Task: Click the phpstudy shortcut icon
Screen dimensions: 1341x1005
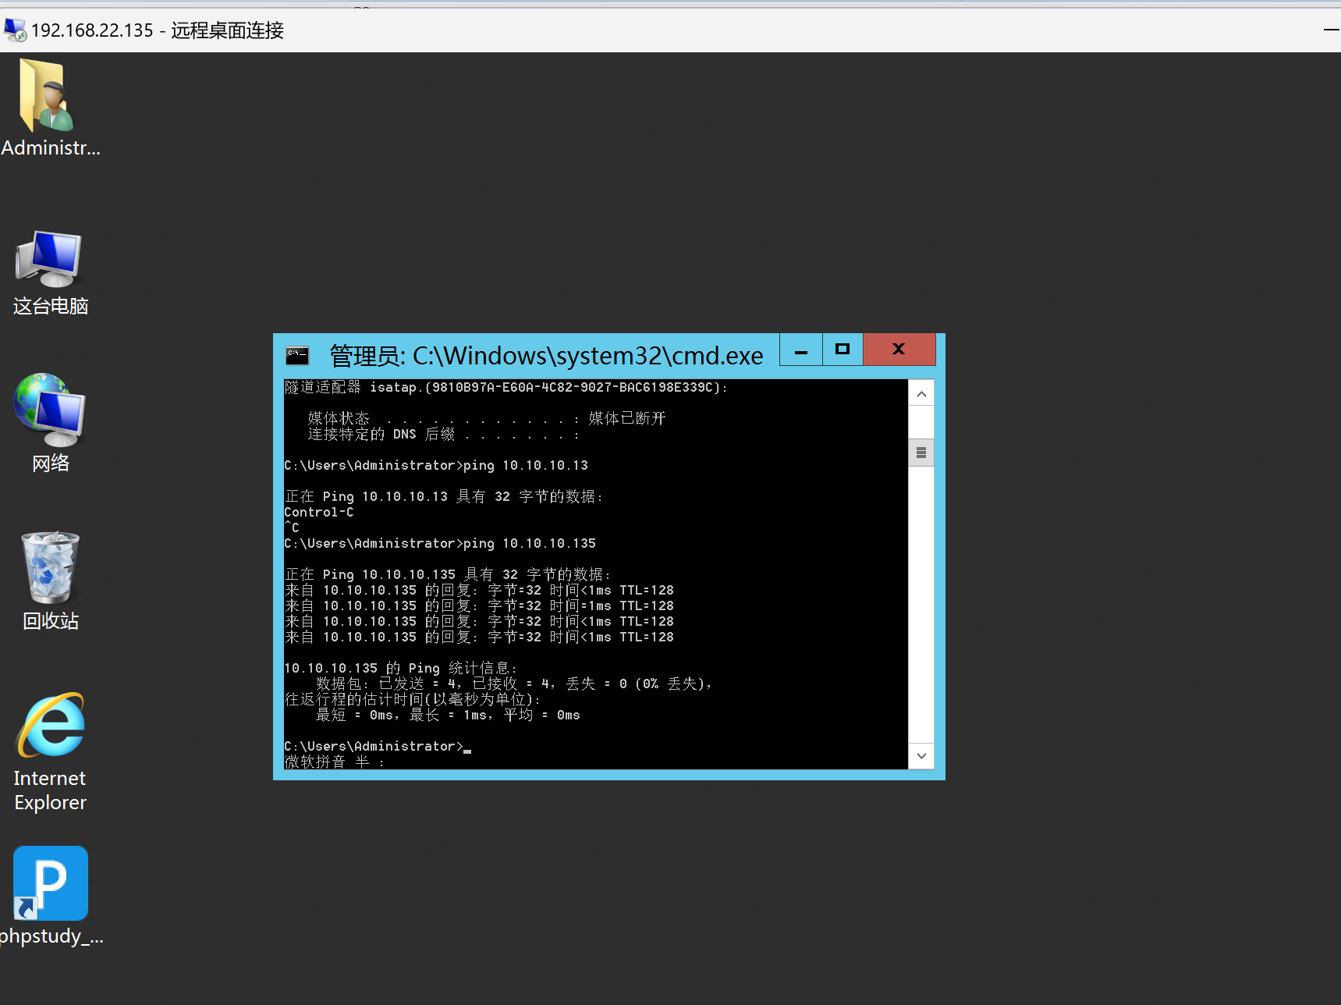Action: tap(51, 884)
